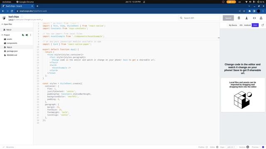Viewport: 266px width, 149px height.
Task: Expand the components folder
Action: [x=17, y=43]
